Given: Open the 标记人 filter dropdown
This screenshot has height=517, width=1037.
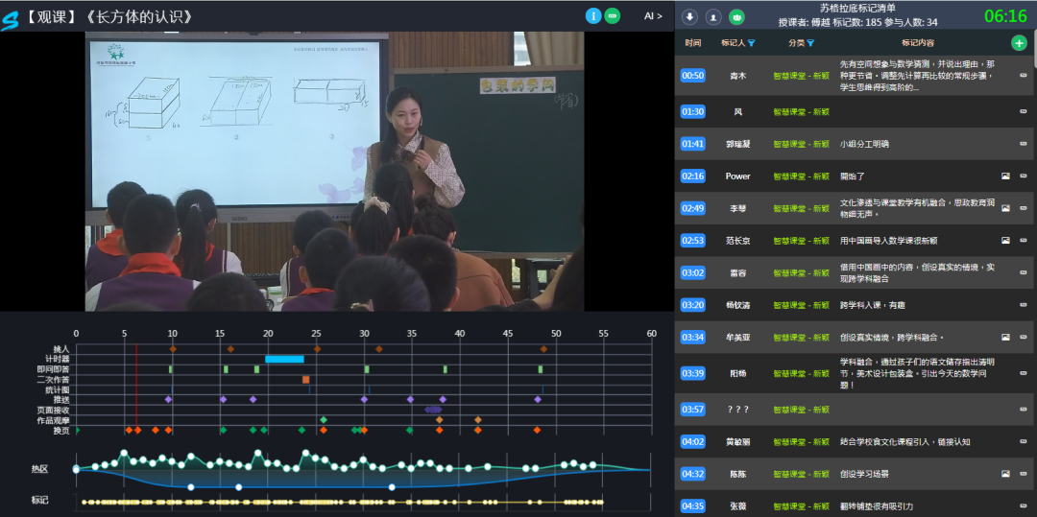Looking at the screenshot, I should click(751, 43).
